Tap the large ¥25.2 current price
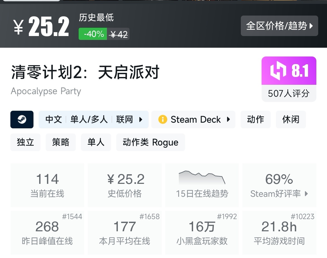Image resolution: width=327 pixels, height=258 pixels. click(41, 26)
